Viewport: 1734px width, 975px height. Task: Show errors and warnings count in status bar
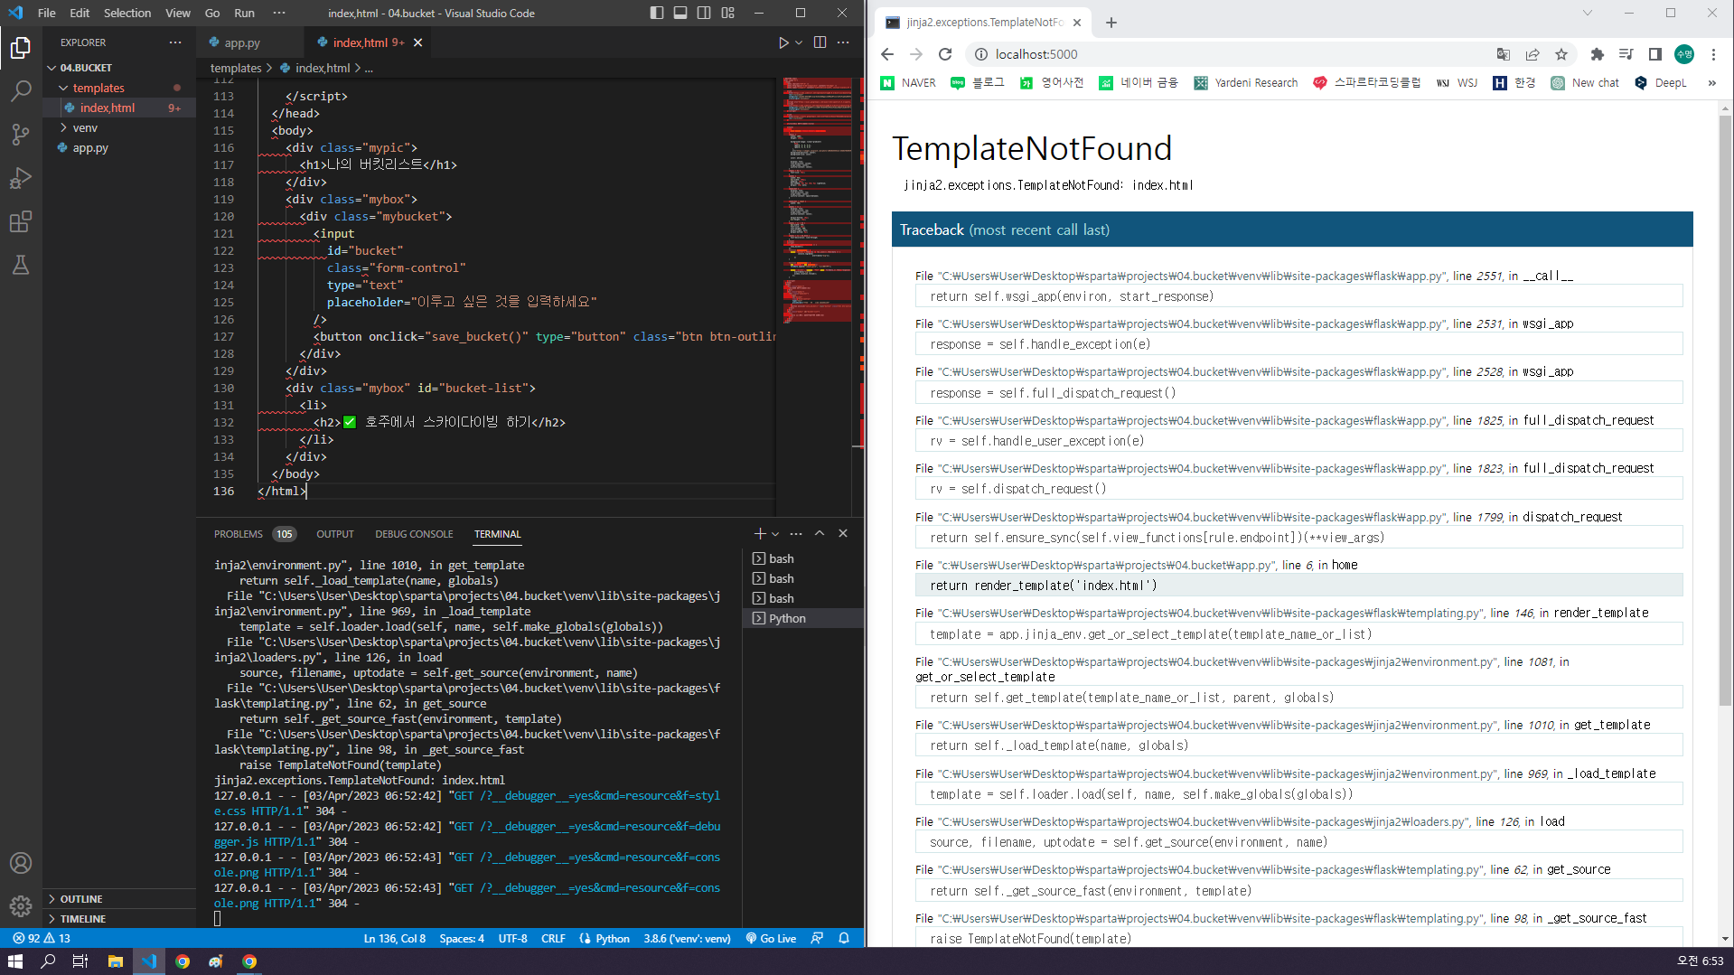(42, 939)
